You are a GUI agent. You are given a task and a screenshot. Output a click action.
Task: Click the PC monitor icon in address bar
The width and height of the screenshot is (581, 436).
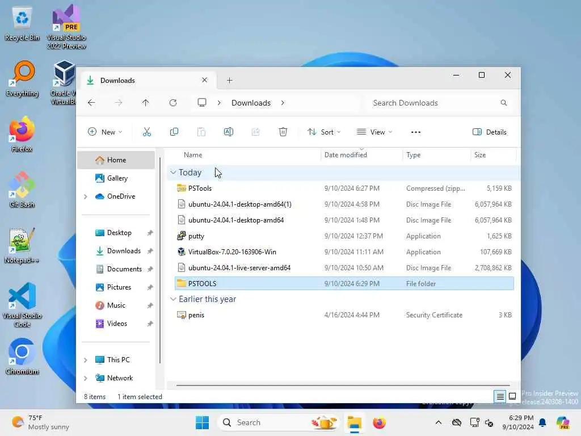202,103
